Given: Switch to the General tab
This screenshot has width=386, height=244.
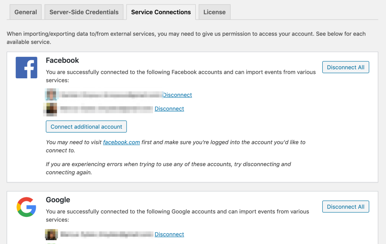Looking at the screenshot, I should [26, 12].
